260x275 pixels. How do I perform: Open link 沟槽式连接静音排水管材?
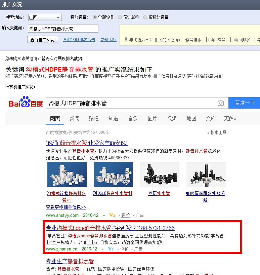coord(67,197)
